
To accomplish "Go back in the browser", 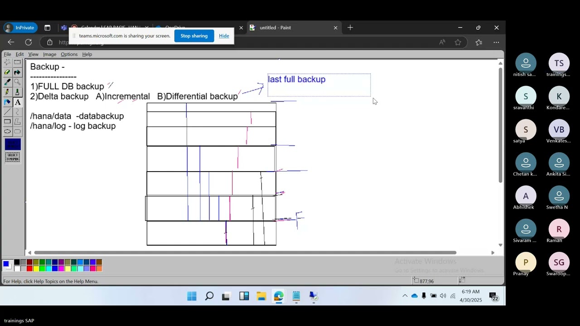I will pyautogui.click(x=11, y=42).
